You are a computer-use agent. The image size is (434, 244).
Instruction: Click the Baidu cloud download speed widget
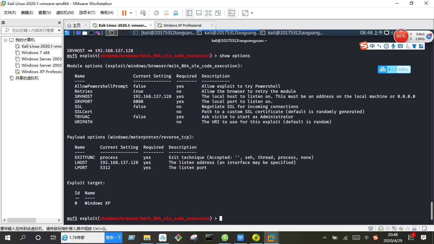(394, 69)
